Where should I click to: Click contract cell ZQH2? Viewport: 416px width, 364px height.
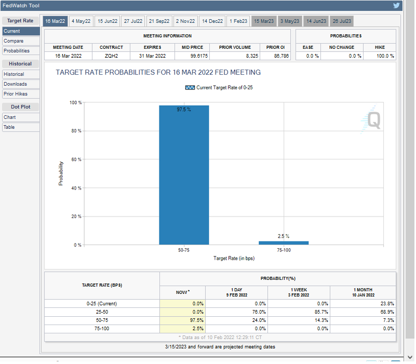[x=112, y=56]
